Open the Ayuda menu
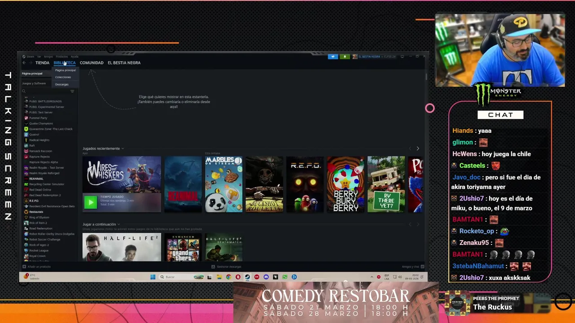This screenshot has width=575, height=323. 75,57
